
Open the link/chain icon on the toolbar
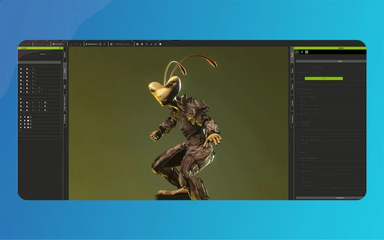click(x=156, y=44)
